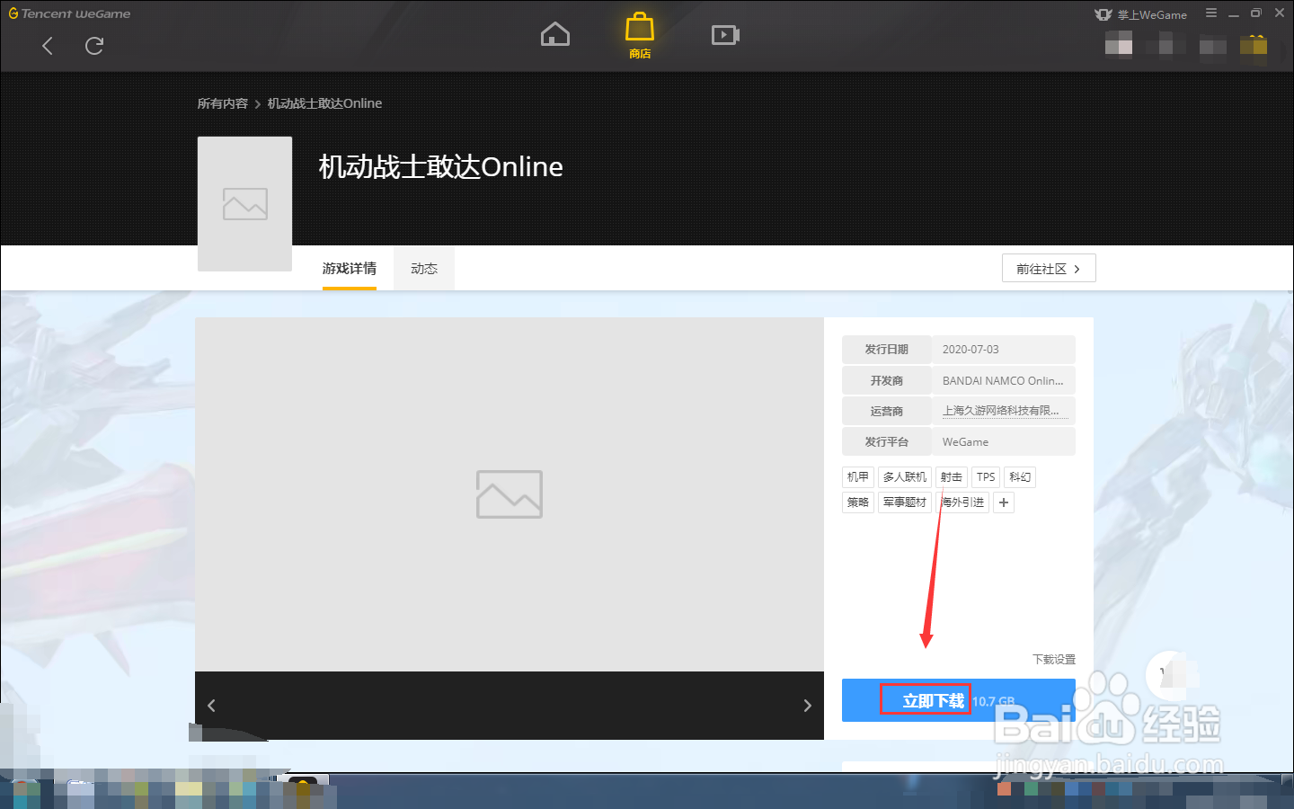Close the WeGame window
The height and width of the screenshot is (809, 1294).
1280,13
